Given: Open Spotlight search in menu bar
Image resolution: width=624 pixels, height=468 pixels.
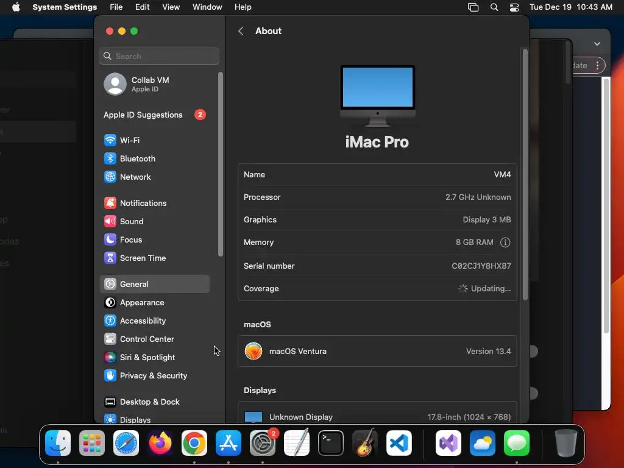Looking at the screenshot, I should tap(494, 7).
